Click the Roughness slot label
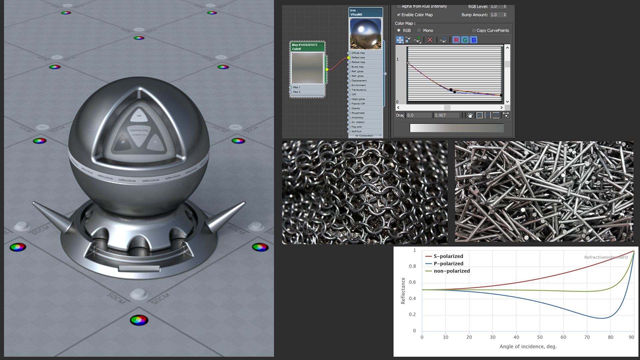640x360 pixels. click(358, 113)
